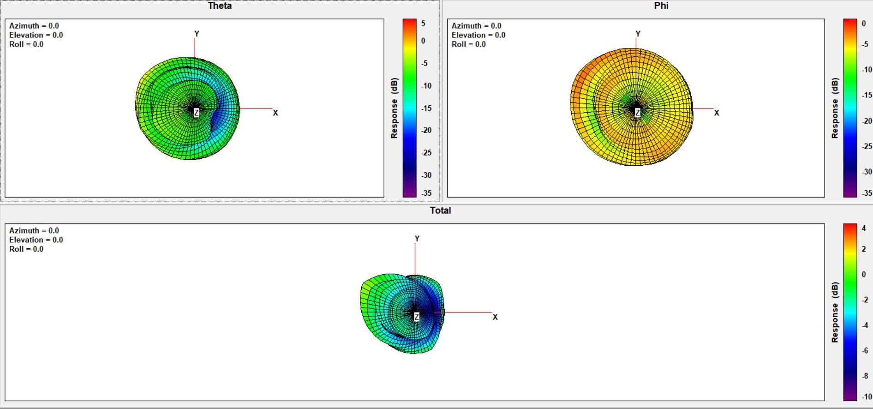Click the -20 value on Phi scale
Viewport: 873px width, 409px height.
point(867,121)
